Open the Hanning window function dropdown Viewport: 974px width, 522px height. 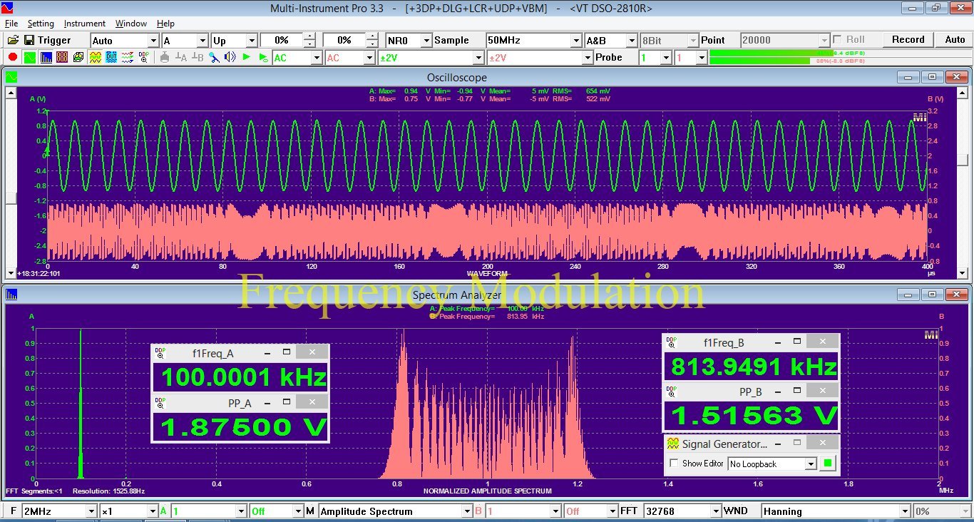905,511
